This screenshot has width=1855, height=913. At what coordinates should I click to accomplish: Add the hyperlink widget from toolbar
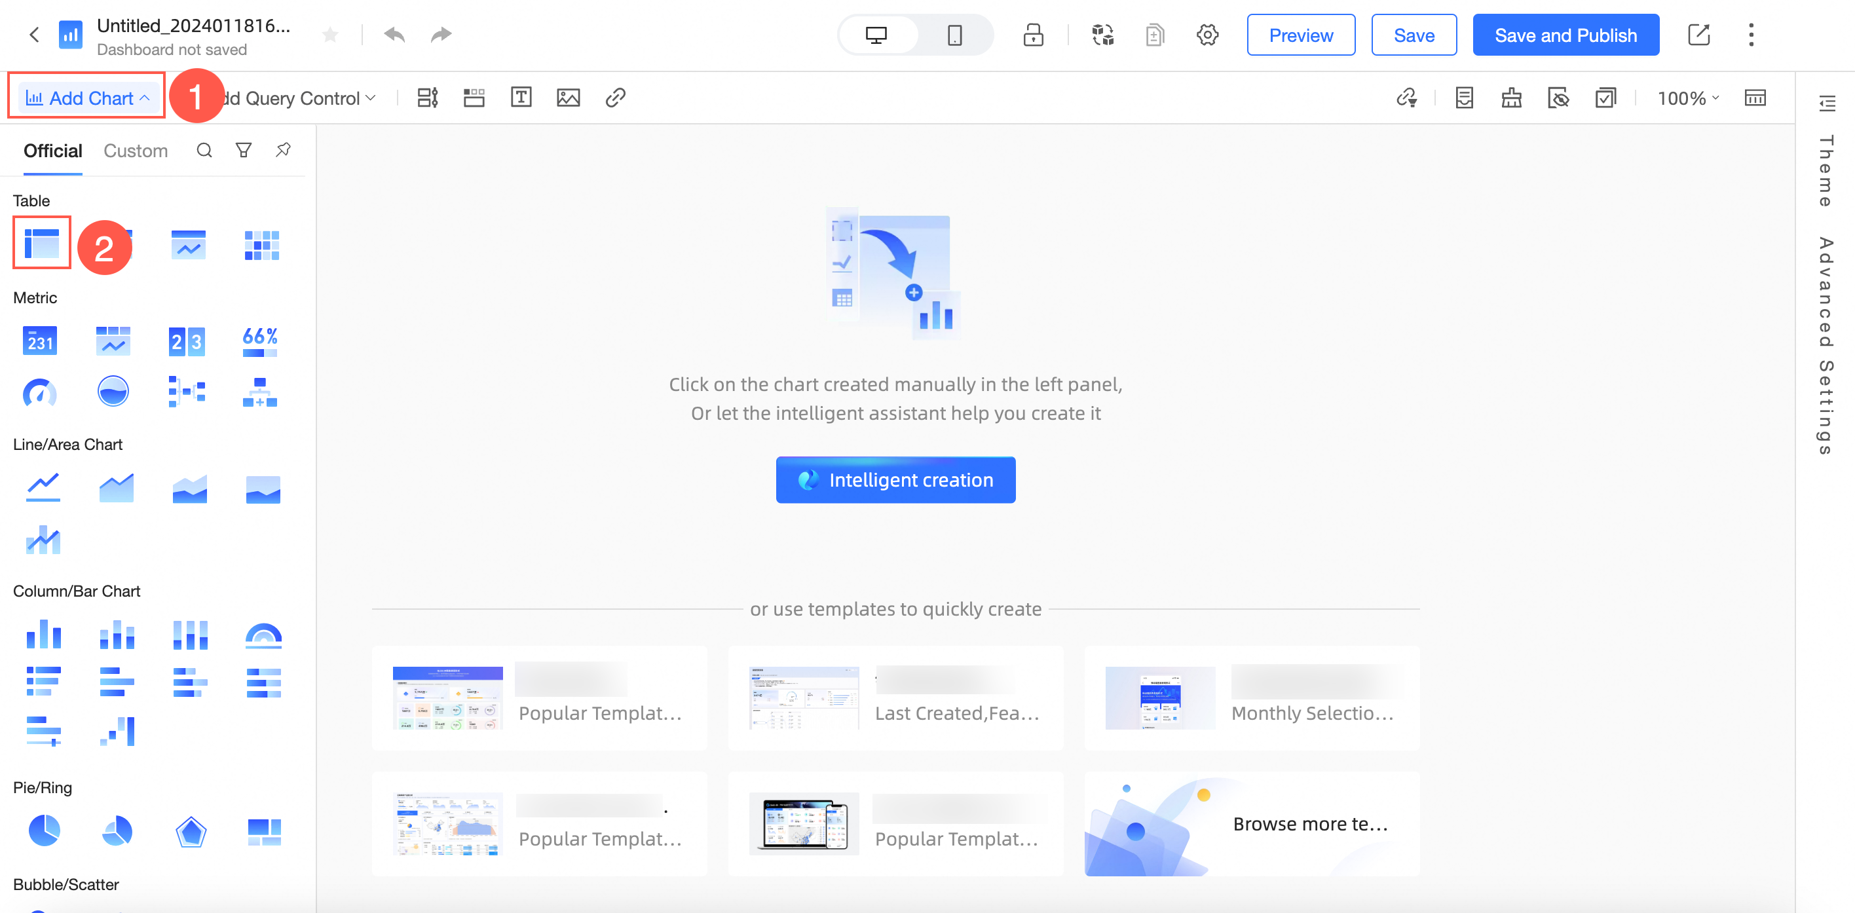click(615, 97)
